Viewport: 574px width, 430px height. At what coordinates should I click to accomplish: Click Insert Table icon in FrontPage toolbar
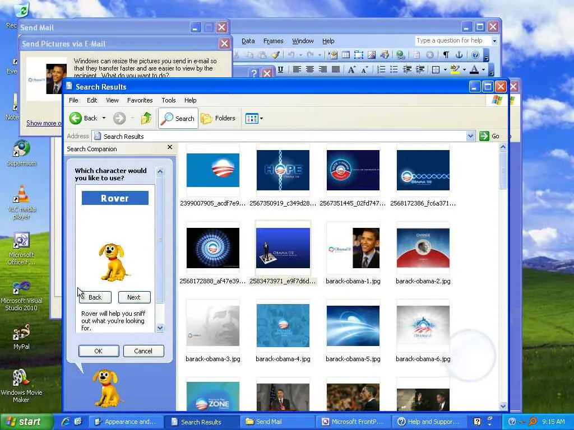[345, 55]
